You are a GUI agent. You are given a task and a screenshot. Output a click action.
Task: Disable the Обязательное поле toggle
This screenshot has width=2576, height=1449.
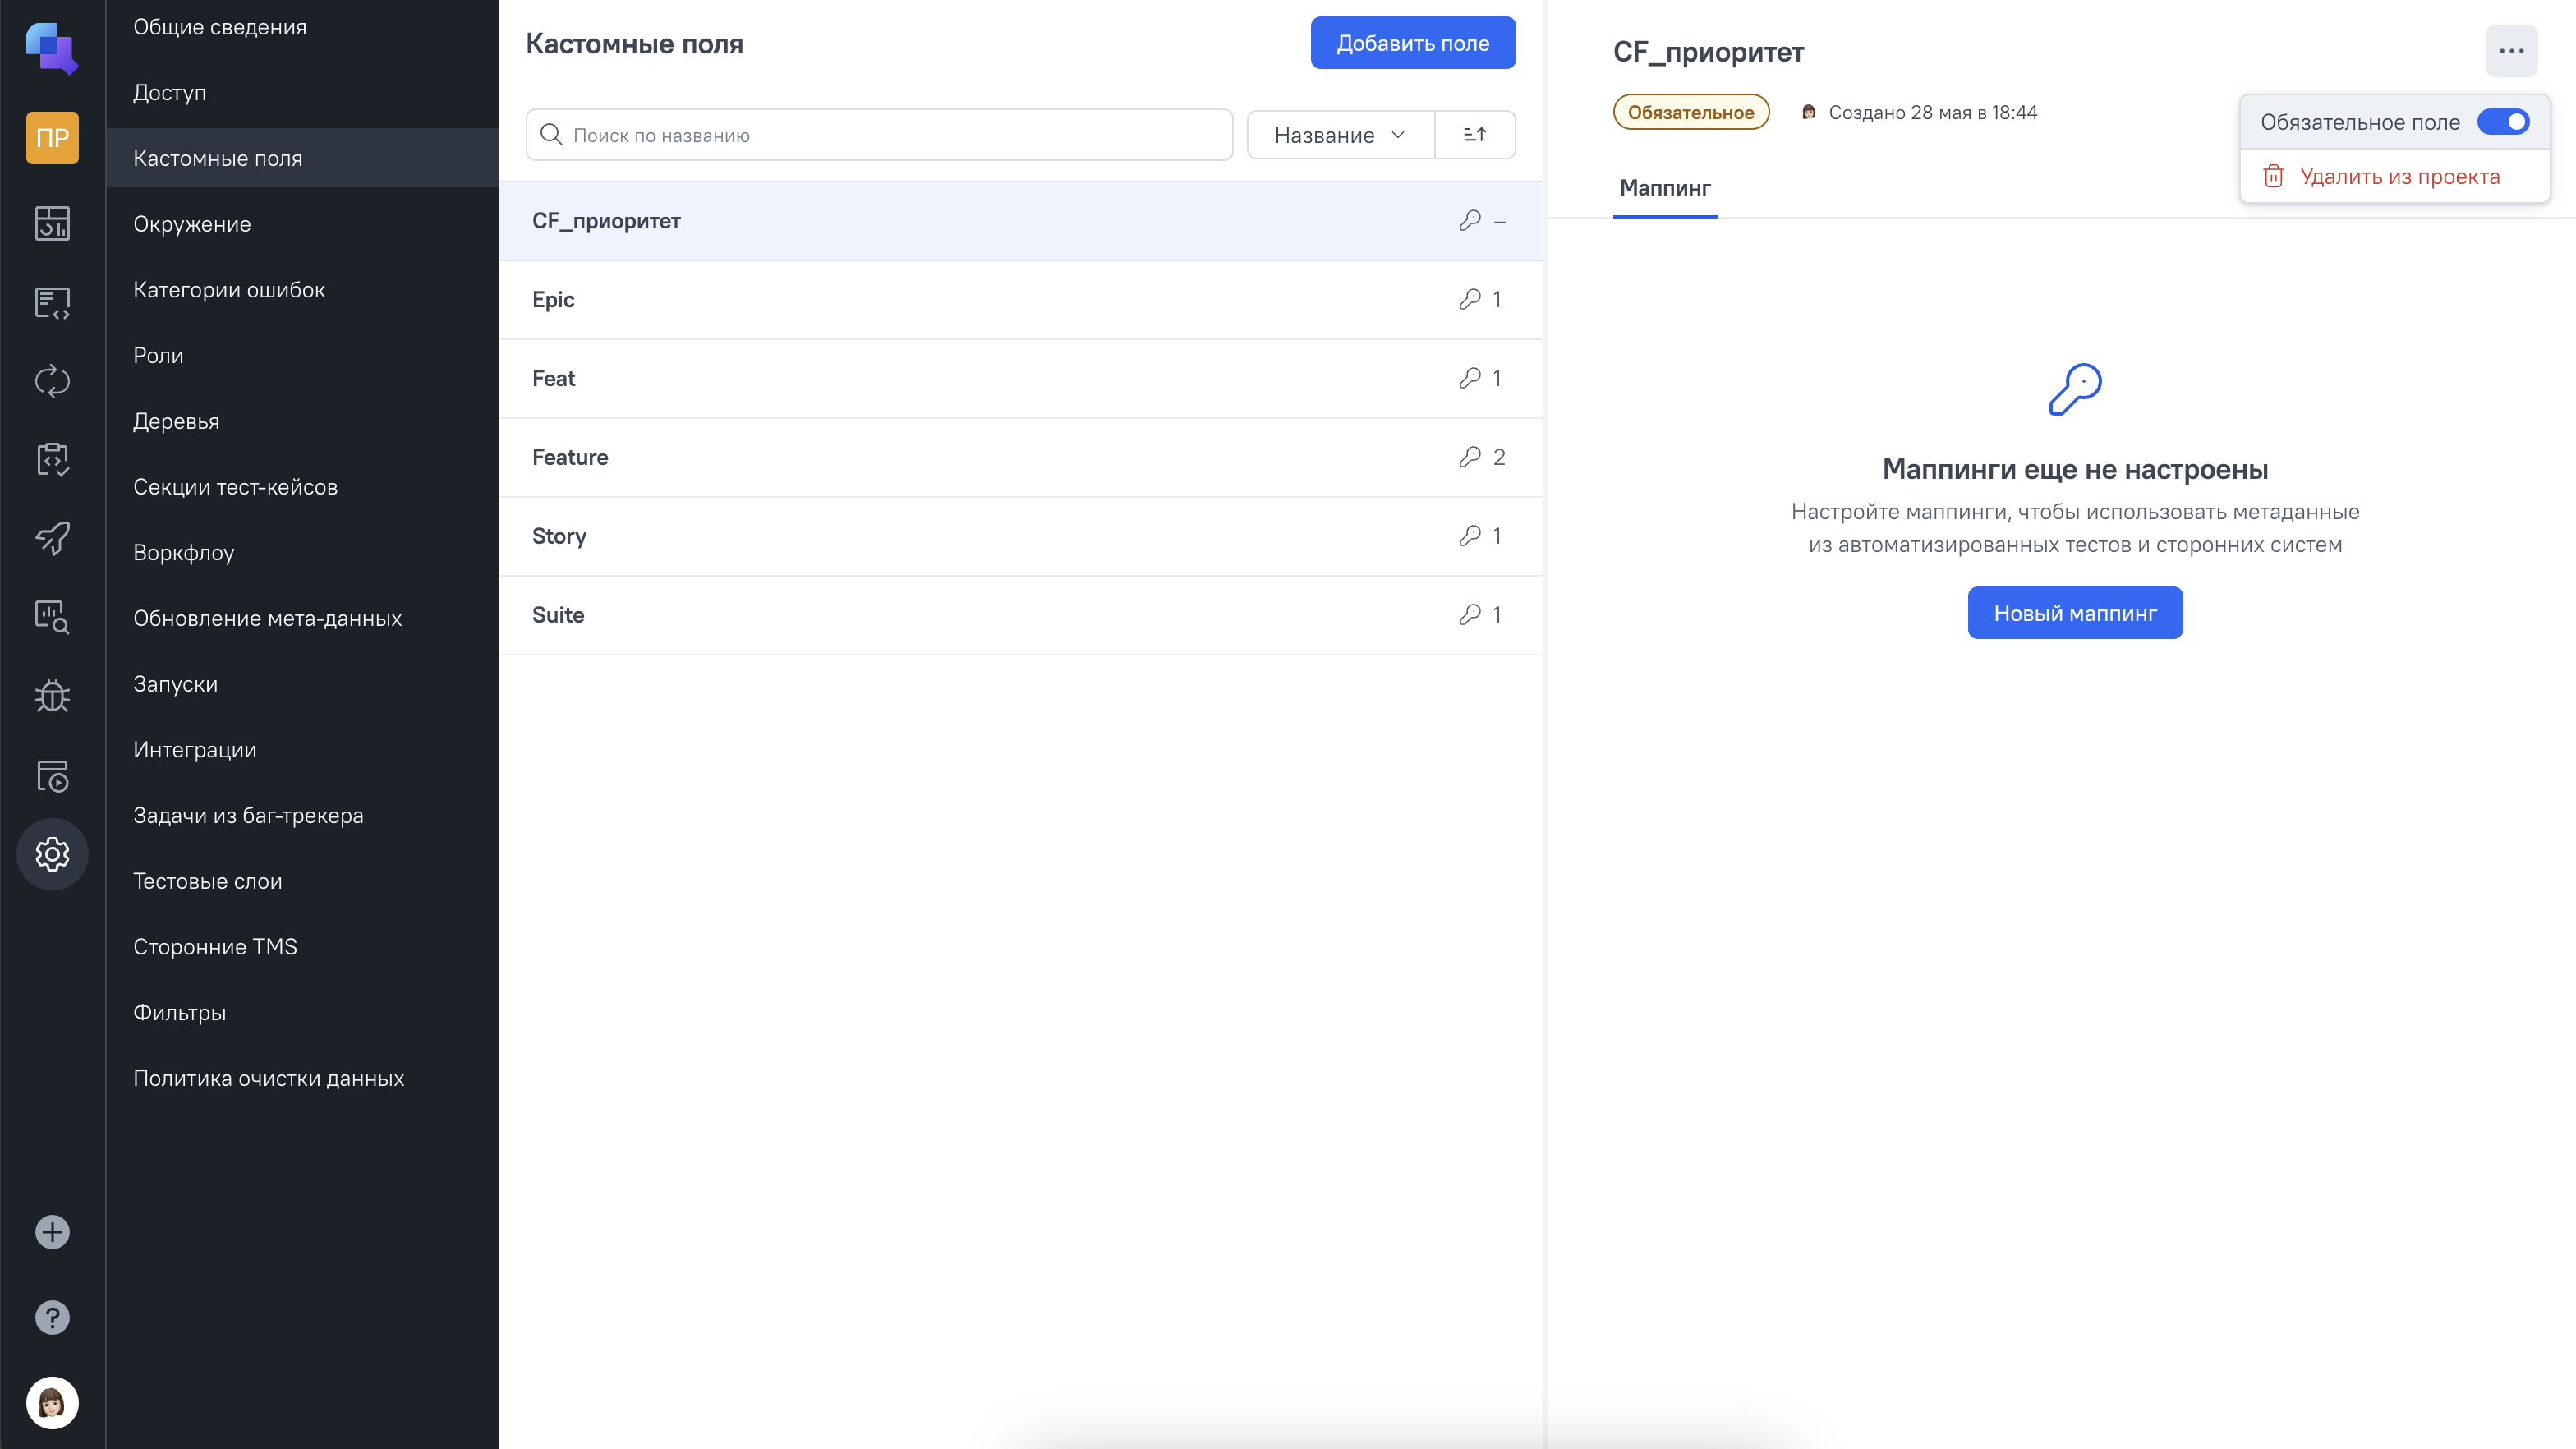coord(2503,122)
